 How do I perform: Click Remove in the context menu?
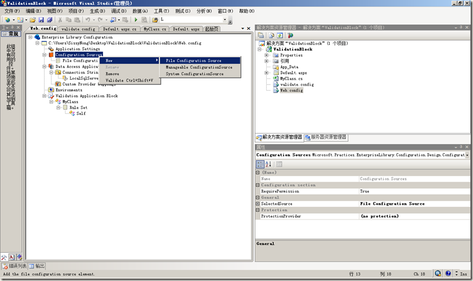[129, 74]
